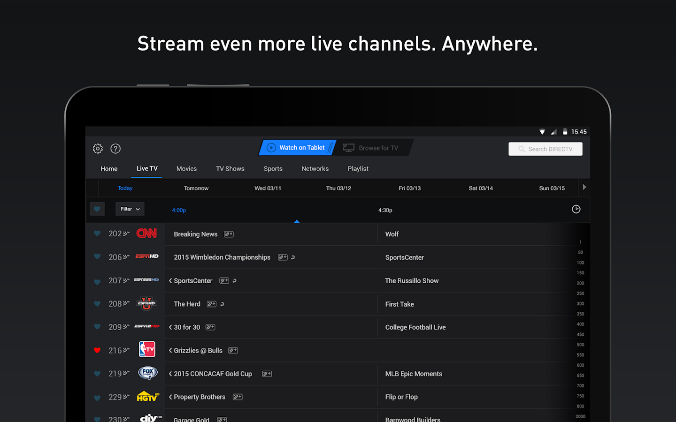
Task: Open MLB Epic Moments listing
Action: coord(414,374)
